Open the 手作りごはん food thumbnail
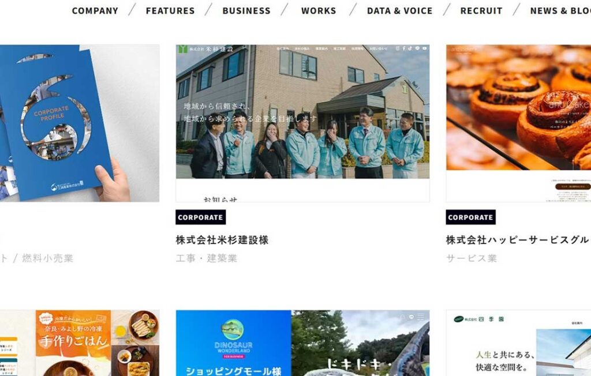This screenshot has width=591, height=376. click(80, 343)
